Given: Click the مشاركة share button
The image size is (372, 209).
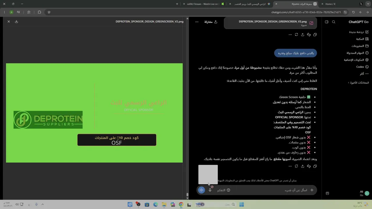Looking at the screenshot, I should 211,22.
